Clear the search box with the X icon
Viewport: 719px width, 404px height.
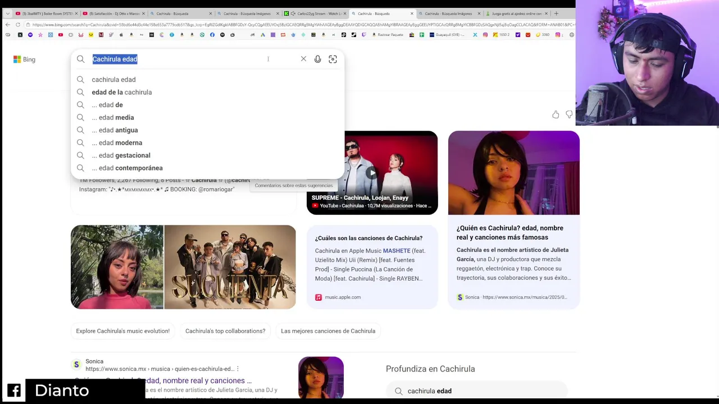coord(303,59)
